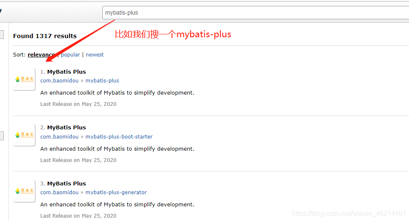Open the mybatis-plus-boot-starter artifact link
The image size is (409, 221).
pos(119,136)
